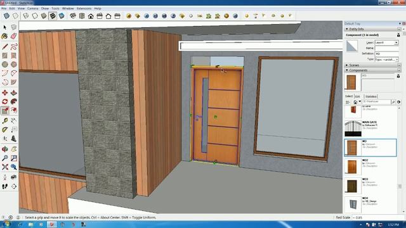Select the MAIN GATE component

pos(370,128)
